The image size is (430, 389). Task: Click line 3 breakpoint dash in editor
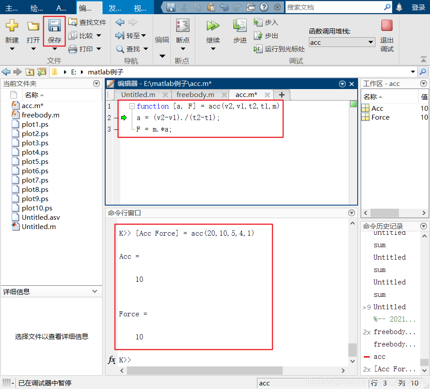(117, 129)
